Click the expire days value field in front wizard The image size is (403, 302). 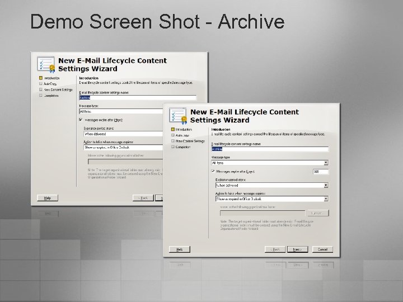[321, 172]
